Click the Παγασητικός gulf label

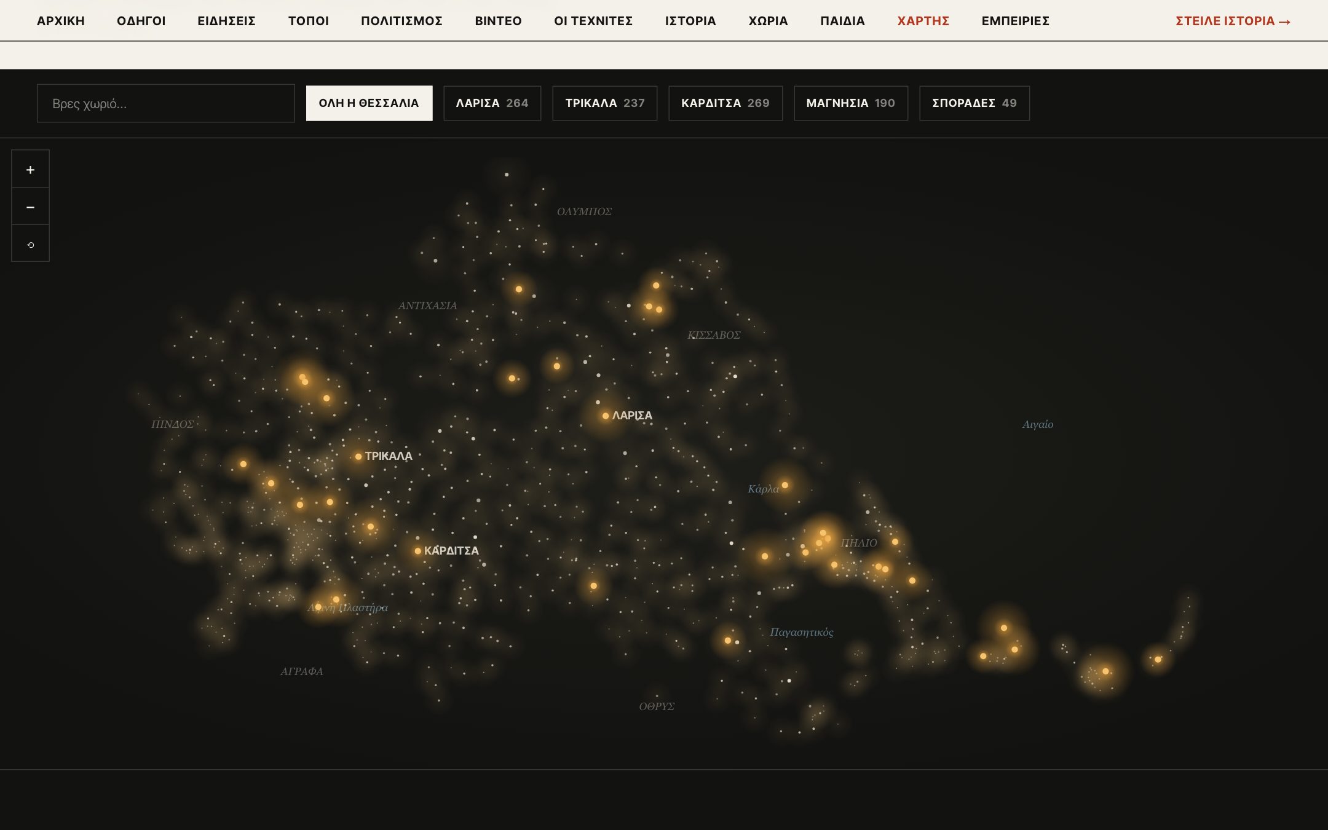click(802, 632)
